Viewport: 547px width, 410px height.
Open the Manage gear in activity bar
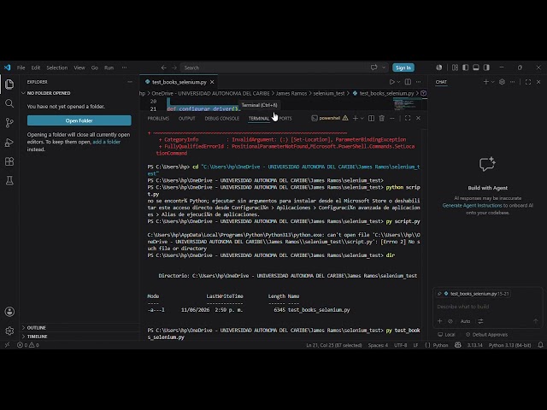coord(9,331)
